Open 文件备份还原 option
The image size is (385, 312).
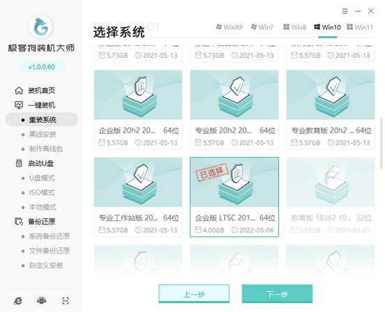(x=49, y=251)
